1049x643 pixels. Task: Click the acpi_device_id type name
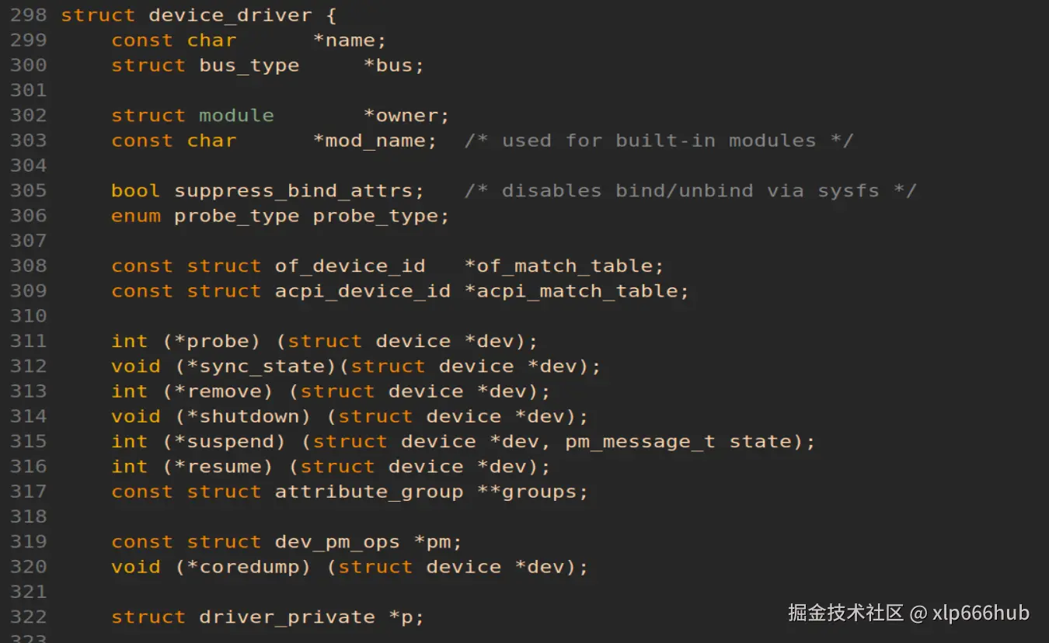coord(362,291)
